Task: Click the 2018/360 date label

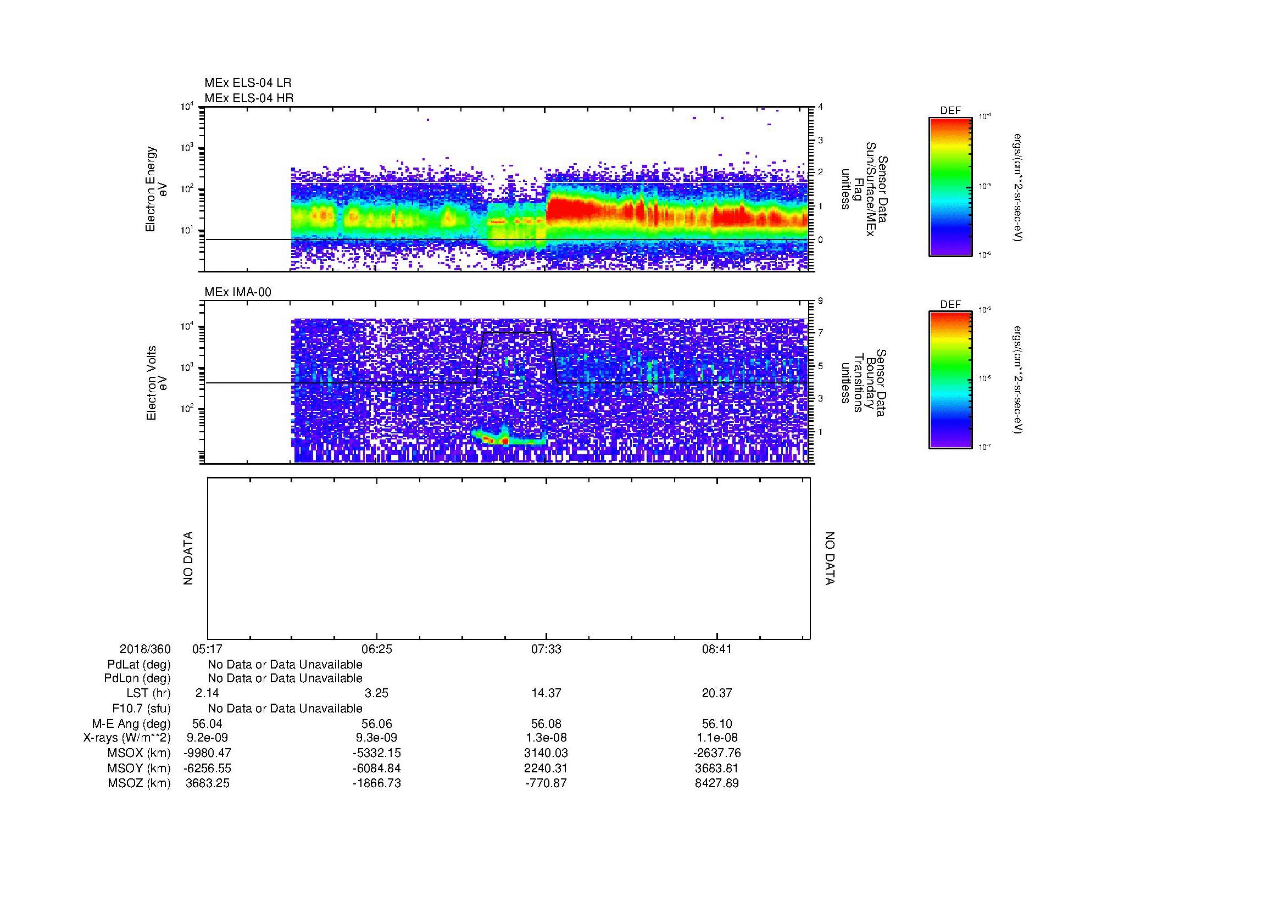Action: pyautogui.click(x=145, y=649)
